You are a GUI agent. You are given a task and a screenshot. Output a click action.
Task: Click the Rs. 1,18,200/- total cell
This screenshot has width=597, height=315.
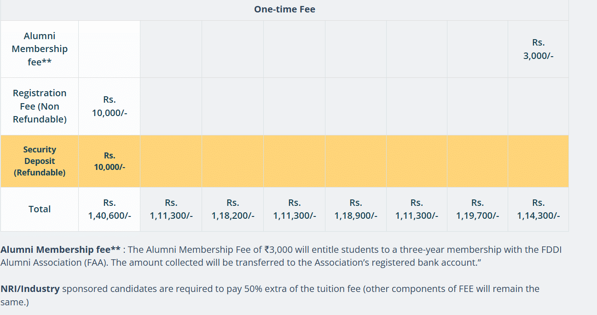click(232, 209)
